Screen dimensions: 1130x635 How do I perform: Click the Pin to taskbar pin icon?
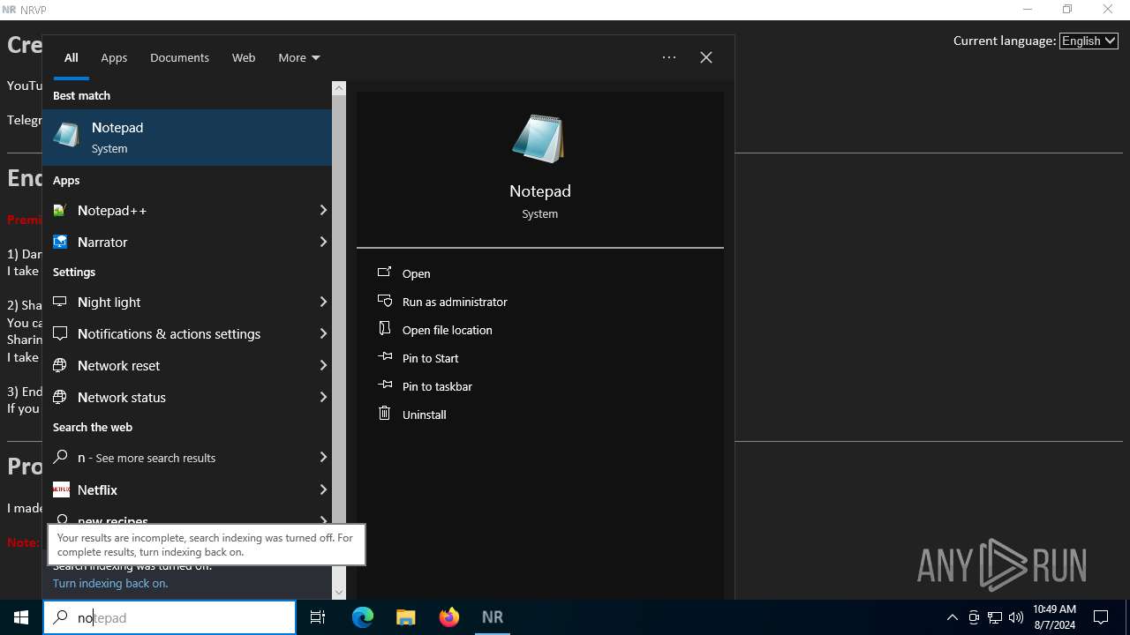(x=384, y=385)
